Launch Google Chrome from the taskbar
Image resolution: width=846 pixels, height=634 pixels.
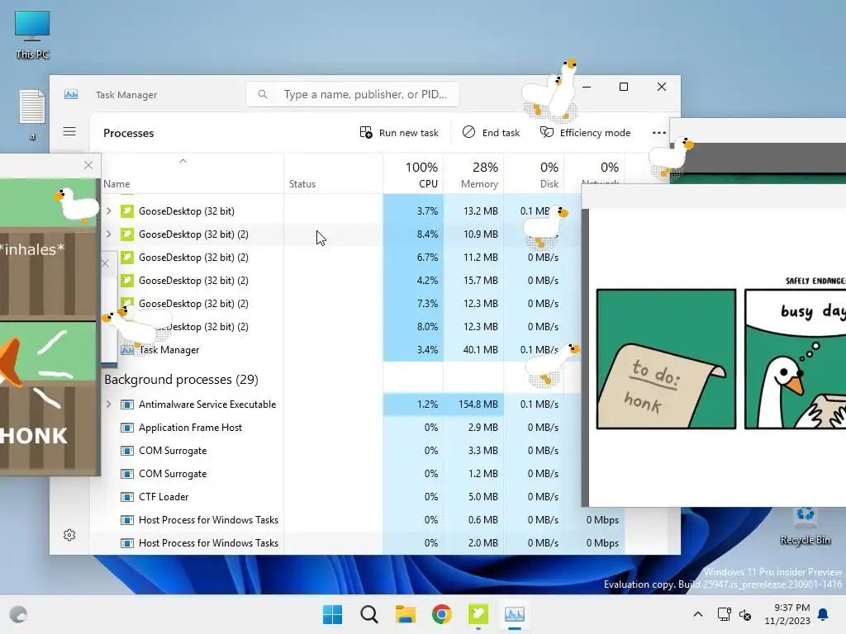point(442,614)
